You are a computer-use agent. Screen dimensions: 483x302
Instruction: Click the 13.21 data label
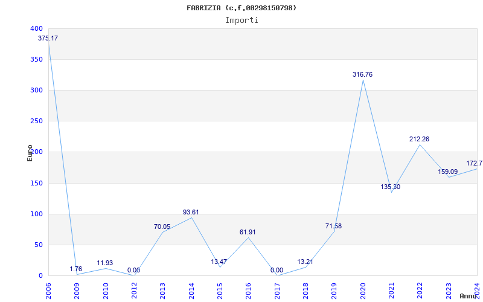305,262
